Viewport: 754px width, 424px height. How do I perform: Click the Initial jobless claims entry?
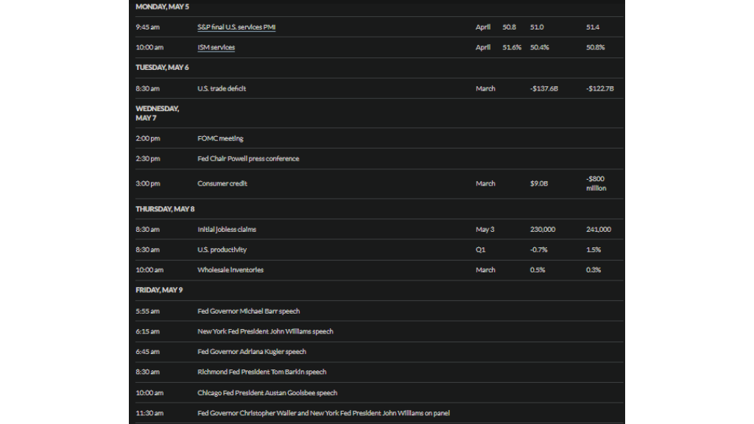coord(227,230)
